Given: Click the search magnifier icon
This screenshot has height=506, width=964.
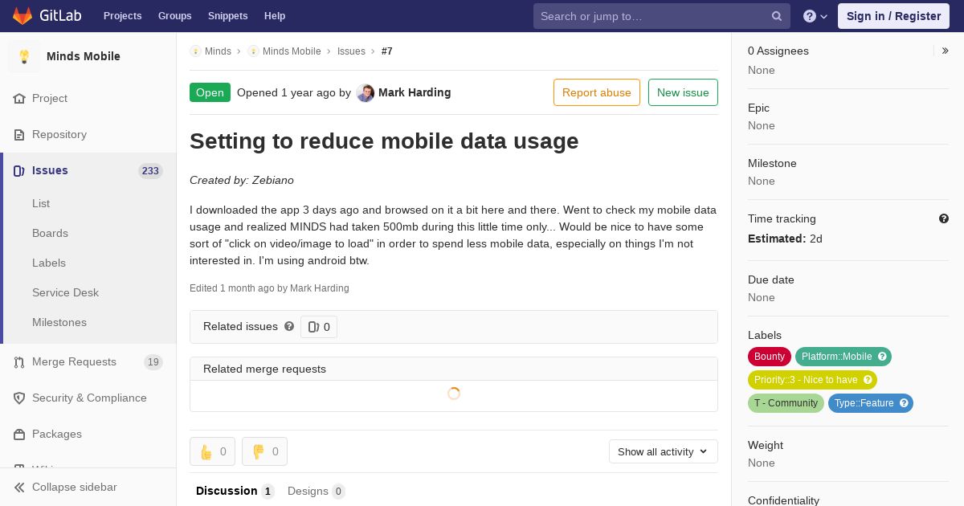Looking at the screenshot, I should coord(777,16).
